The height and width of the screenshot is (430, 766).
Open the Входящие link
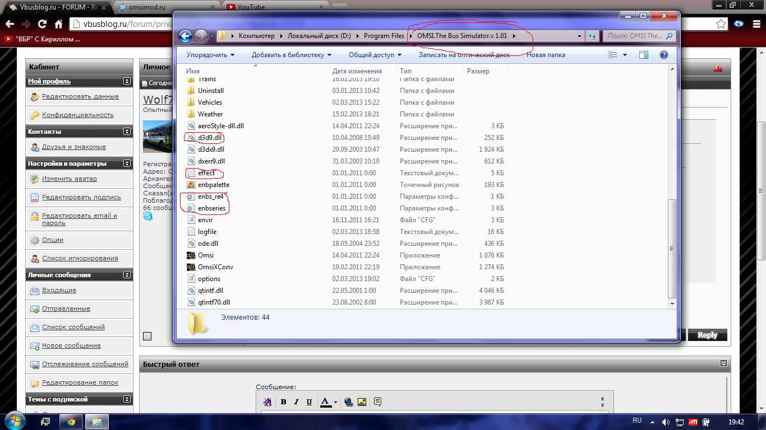coord(59,290)
